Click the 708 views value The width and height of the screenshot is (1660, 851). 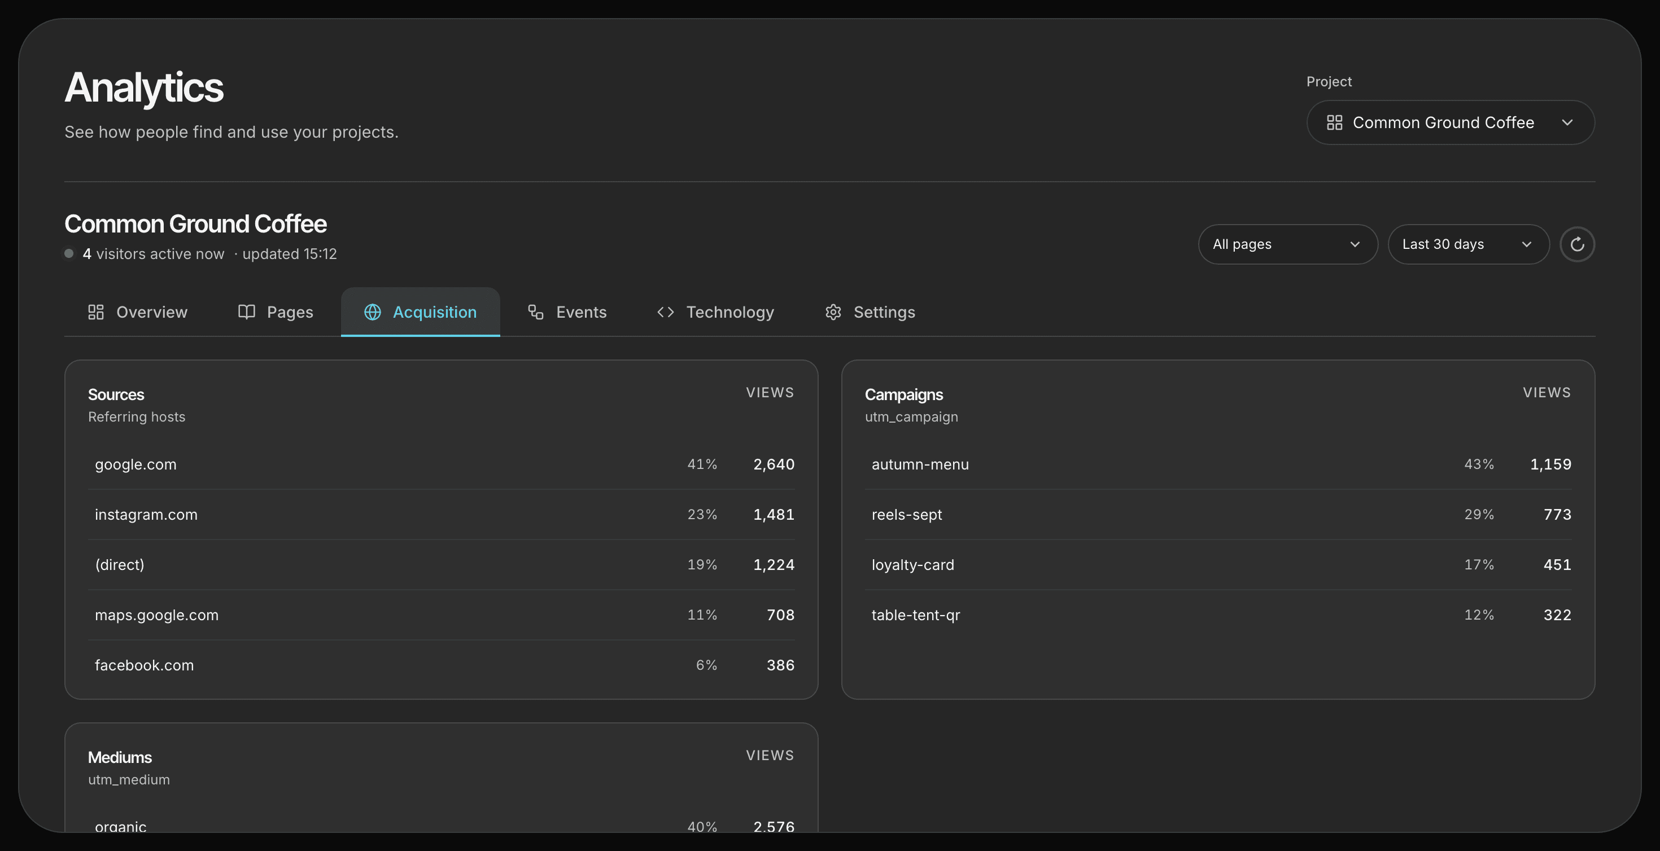780,615
